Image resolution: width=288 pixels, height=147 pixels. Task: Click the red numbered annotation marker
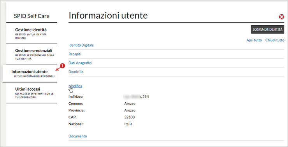[x=63, y=66]
